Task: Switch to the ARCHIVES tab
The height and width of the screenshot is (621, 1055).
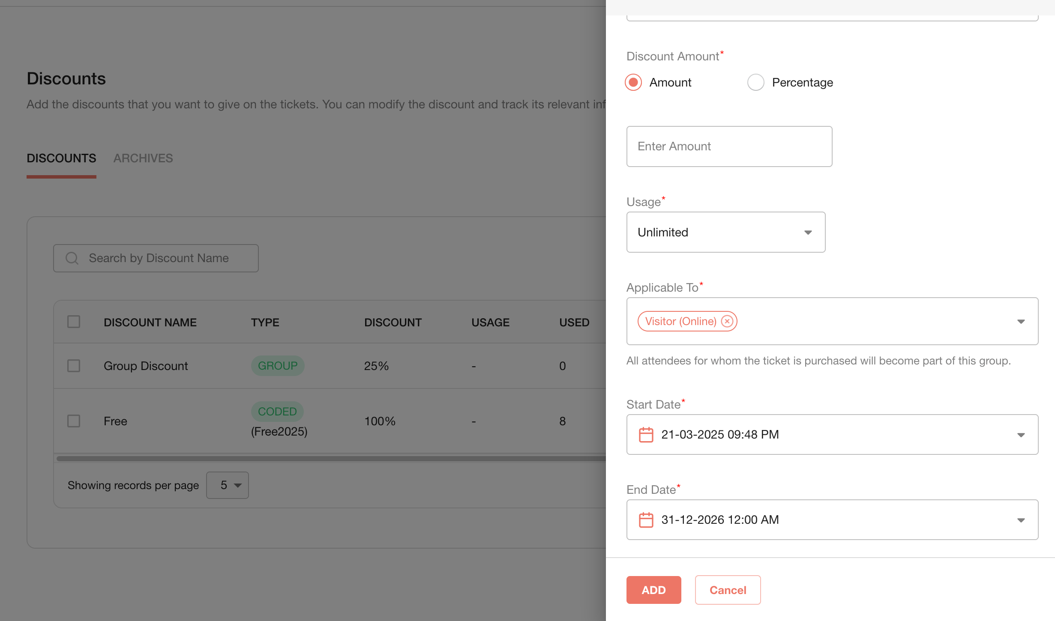Action: pos(143,158)
